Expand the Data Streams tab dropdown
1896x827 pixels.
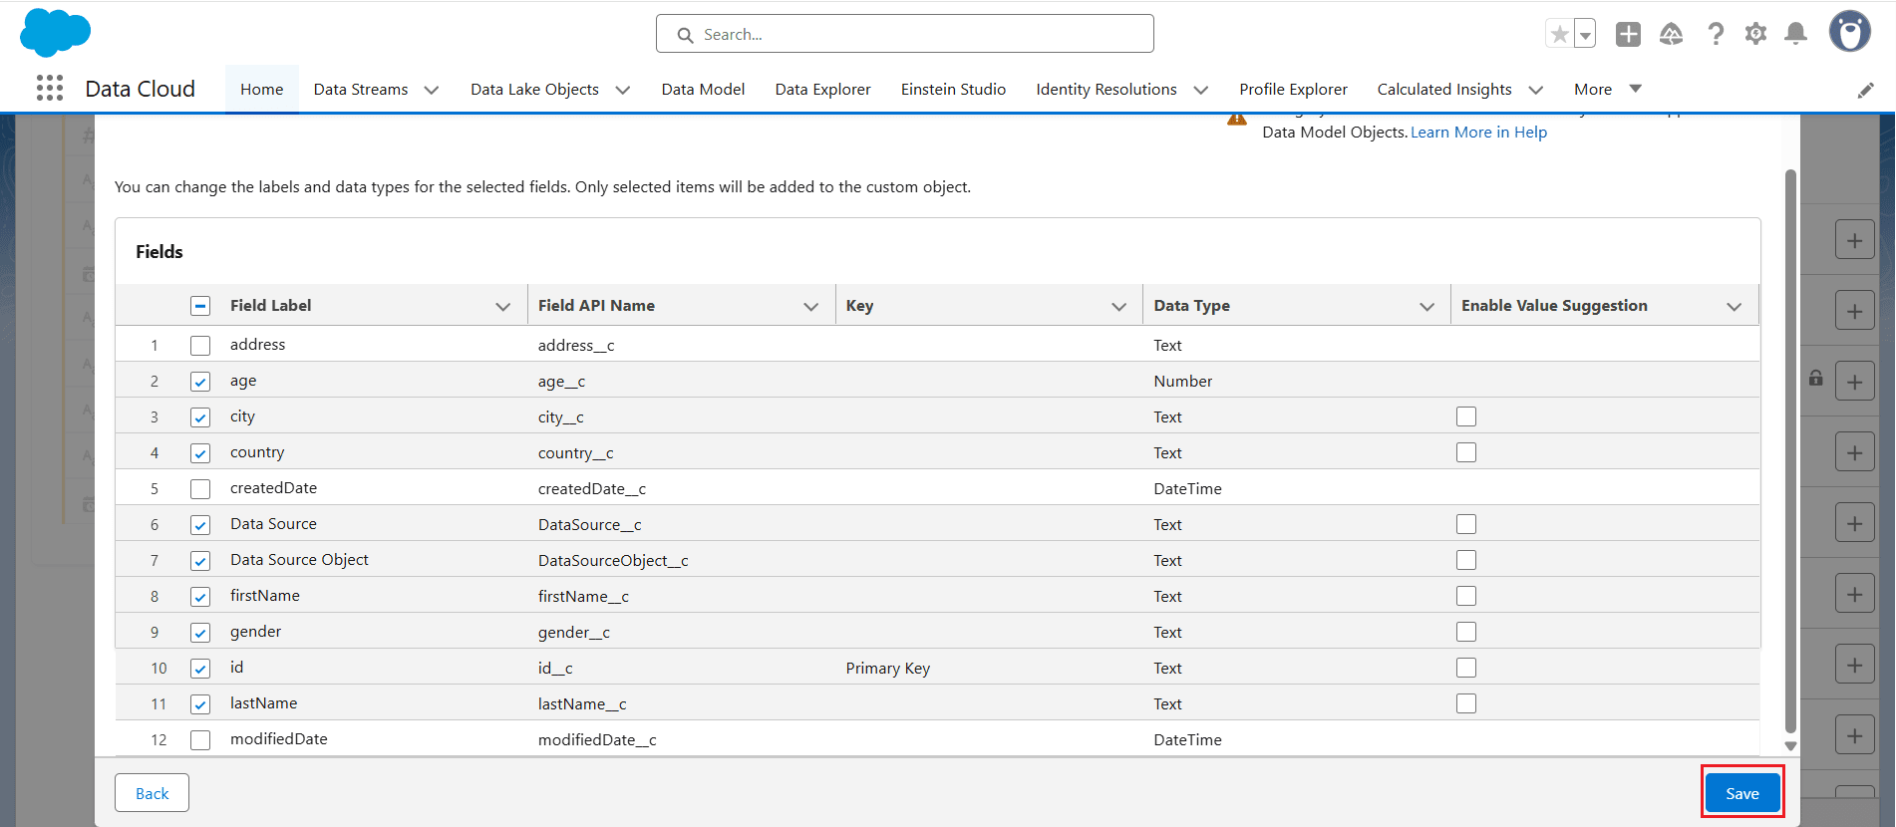coord(432,90)
